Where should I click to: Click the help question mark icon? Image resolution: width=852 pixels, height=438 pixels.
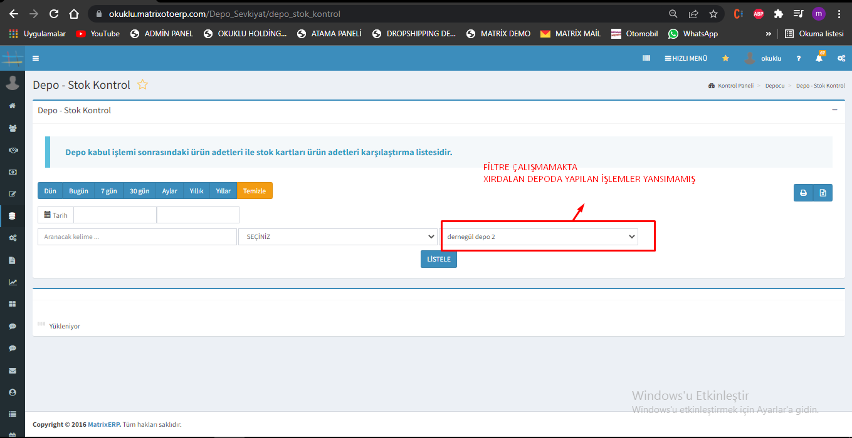tap(798, 58)
